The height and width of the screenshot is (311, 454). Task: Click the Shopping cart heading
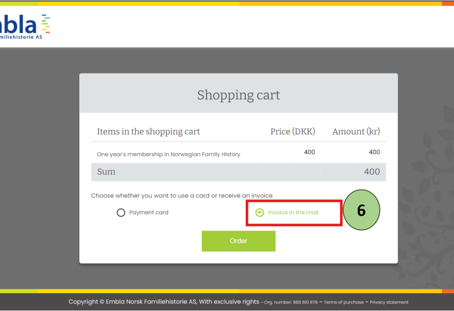pyautogui.click(x=238, y=95)
